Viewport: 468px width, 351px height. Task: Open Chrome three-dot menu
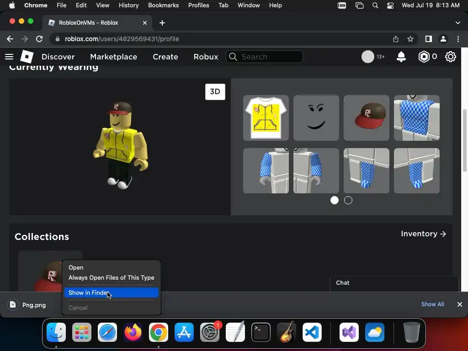(x=458, y=39)
